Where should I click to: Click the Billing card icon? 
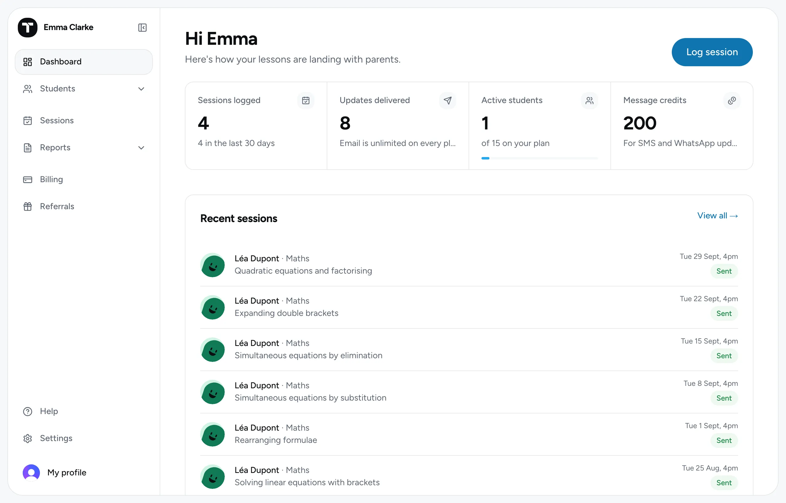click(x=28, y=179)
